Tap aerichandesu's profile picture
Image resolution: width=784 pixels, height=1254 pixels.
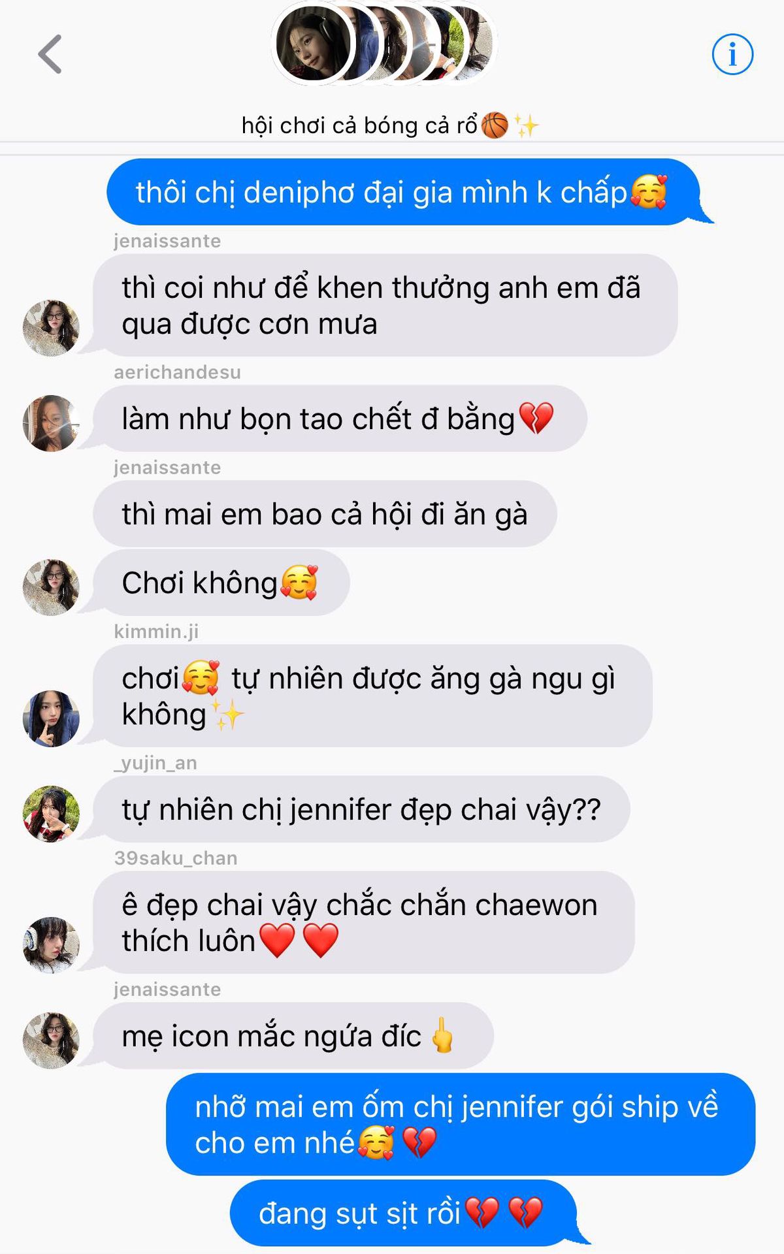click(51, 423)
